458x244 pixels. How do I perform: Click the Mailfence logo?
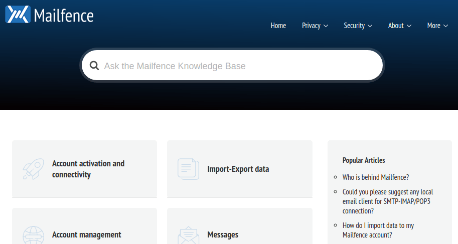[49, 15]
